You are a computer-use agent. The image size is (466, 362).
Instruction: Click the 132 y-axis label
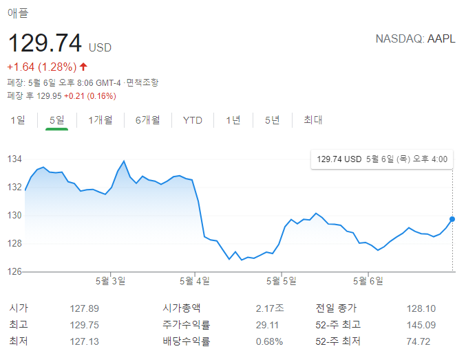pos(14,187)
